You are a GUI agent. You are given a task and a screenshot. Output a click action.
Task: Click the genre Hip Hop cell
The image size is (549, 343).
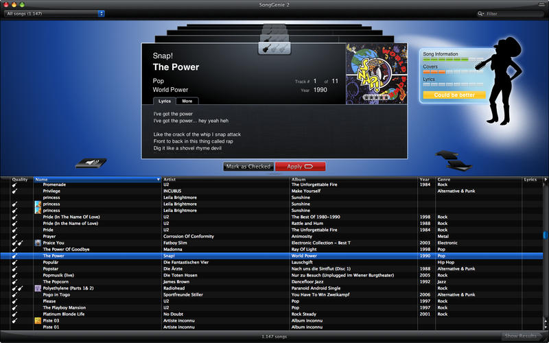[x=445, y=263]
